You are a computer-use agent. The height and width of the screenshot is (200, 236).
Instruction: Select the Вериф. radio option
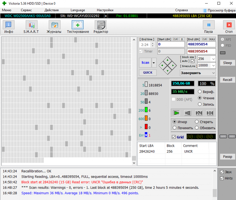(x=200, y=92)
